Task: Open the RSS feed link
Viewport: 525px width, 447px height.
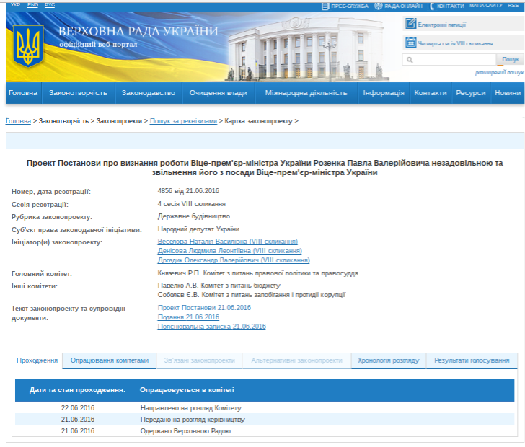Action: point(513,6)
